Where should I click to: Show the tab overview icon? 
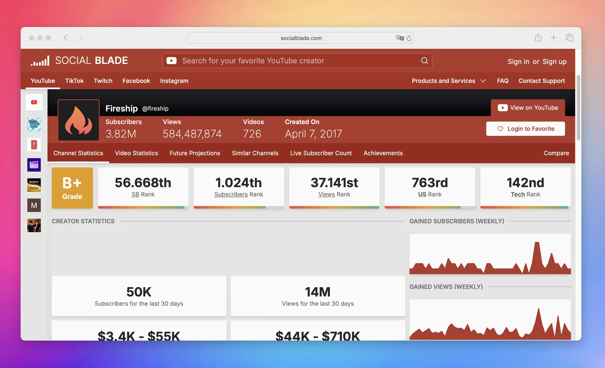569,38
